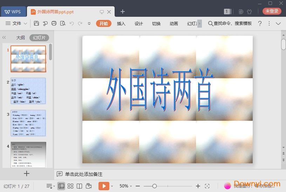The image size is (286, 192).
Task: Show more ribbon tabs with right arrow
Action: (x=199, y=23)
